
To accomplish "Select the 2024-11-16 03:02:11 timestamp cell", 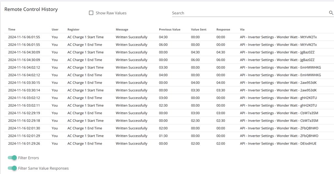I will [24, 106].
